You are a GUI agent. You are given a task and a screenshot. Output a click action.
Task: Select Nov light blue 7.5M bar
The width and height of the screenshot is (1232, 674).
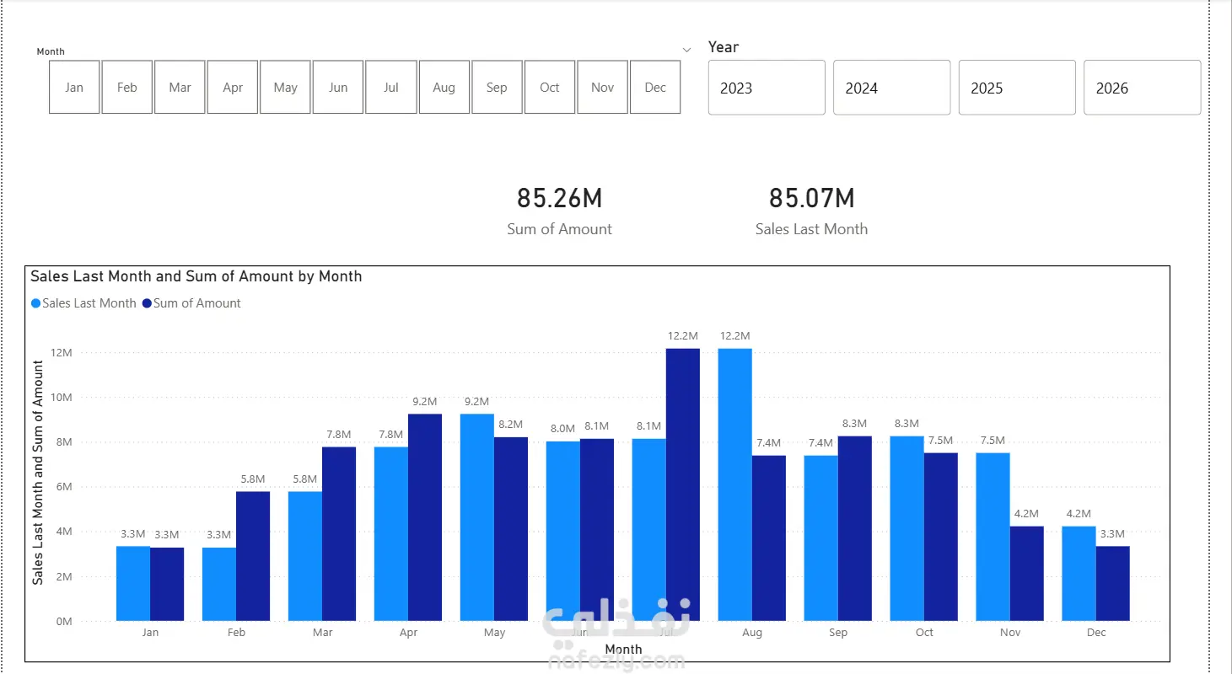pos(993,538)
